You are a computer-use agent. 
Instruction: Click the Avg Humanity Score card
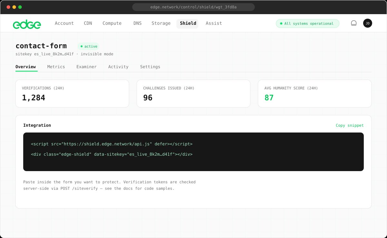(x=315, y=94)
